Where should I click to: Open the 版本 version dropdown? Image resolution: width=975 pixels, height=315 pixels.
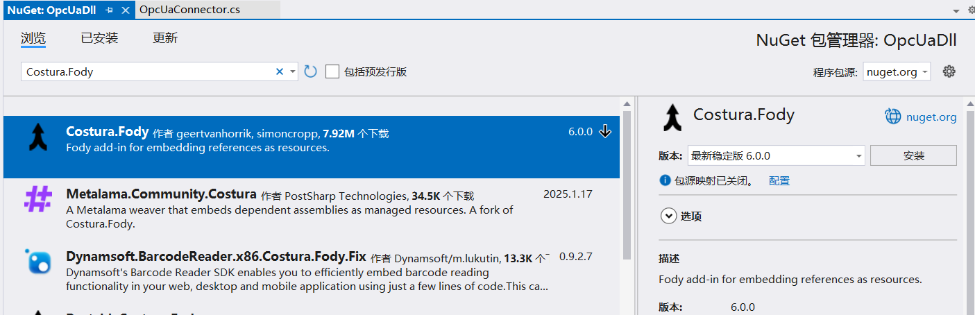tap(776, 156)
